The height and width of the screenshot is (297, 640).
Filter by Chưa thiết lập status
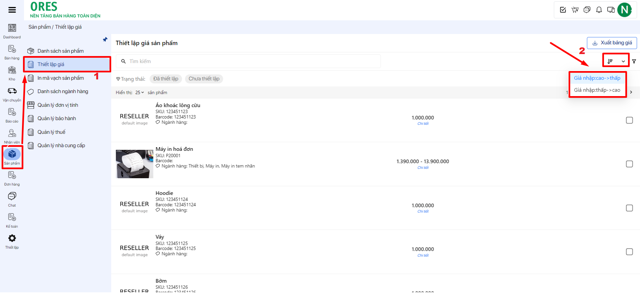tap(204, 79)
